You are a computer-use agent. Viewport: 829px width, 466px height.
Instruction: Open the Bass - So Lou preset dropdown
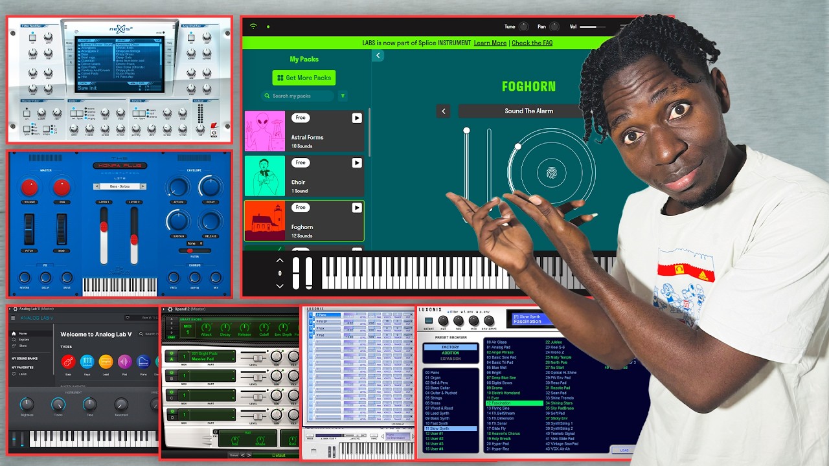tap(120, 186)
